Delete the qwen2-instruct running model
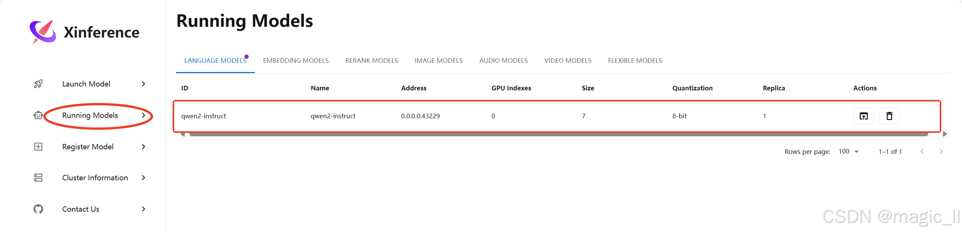Screen dimensions: 962x232 (889, 116)
